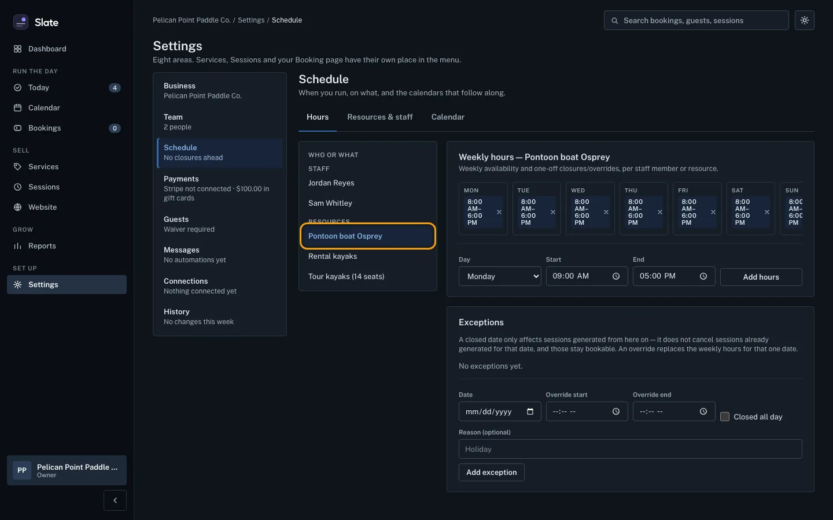The width and height of the screenshot is (833, 520).
Task: Open the Start time clock picker
Action: (x=616, y=276)
